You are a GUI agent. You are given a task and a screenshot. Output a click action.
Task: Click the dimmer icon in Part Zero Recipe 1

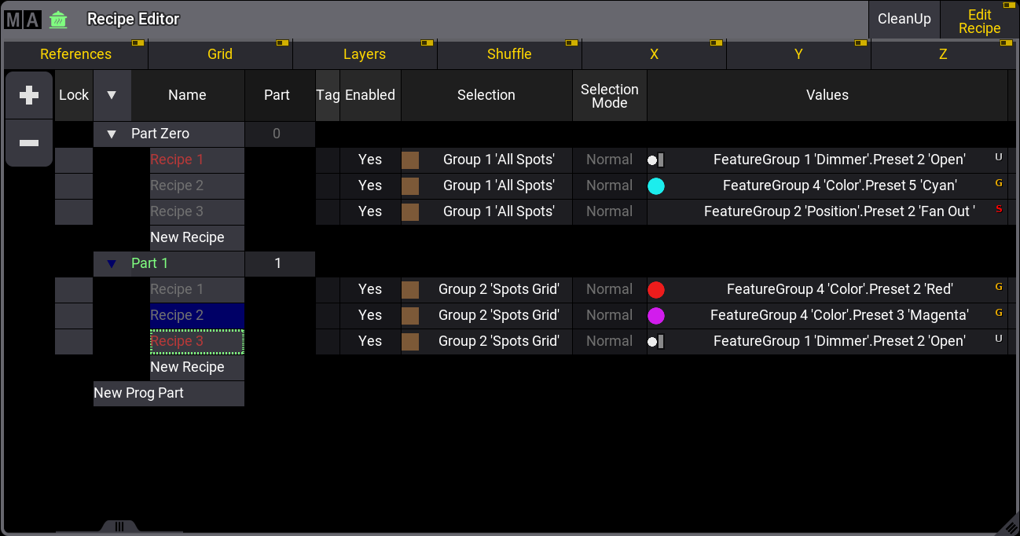pos(655,160)
